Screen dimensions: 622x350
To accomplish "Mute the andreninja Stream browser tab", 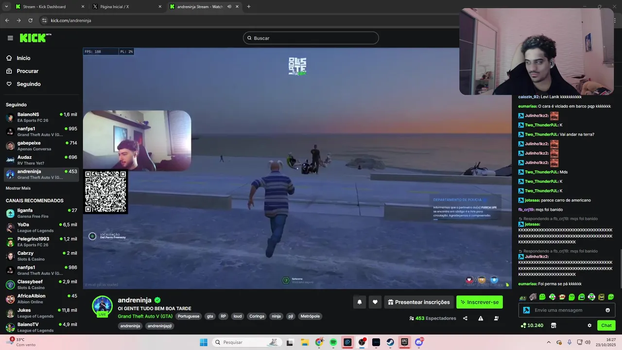I will click(229, 7).
